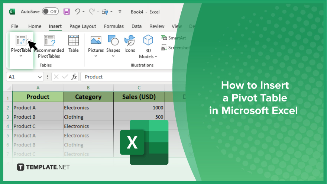Open the Icons gallery

[x=130, y=43]
